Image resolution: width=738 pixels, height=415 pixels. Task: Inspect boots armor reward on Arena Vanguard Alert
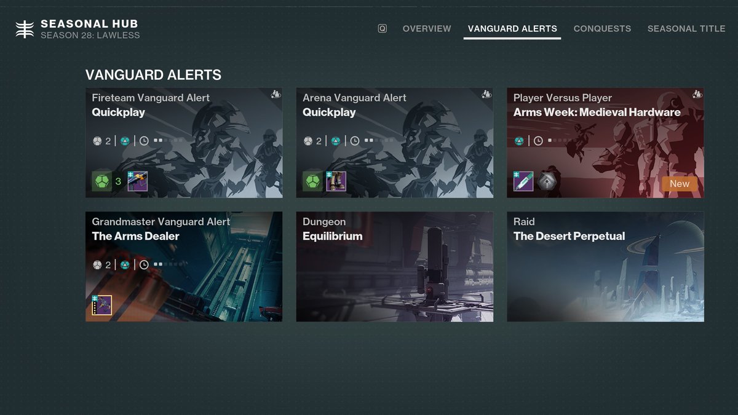tap(336, 181)
